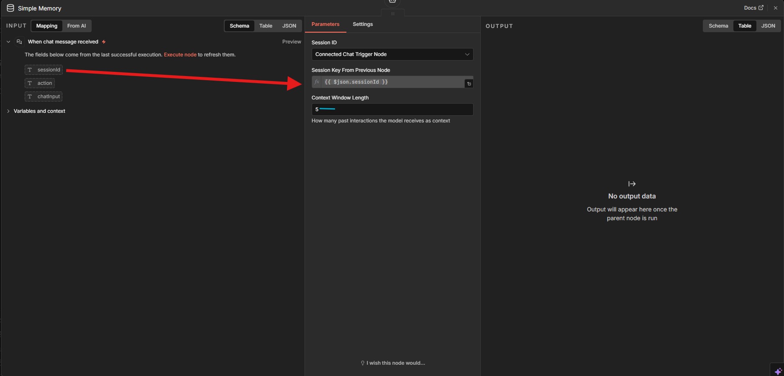Select the sessionId field pill
Screen dimensions: 784x376
point(44,70)
